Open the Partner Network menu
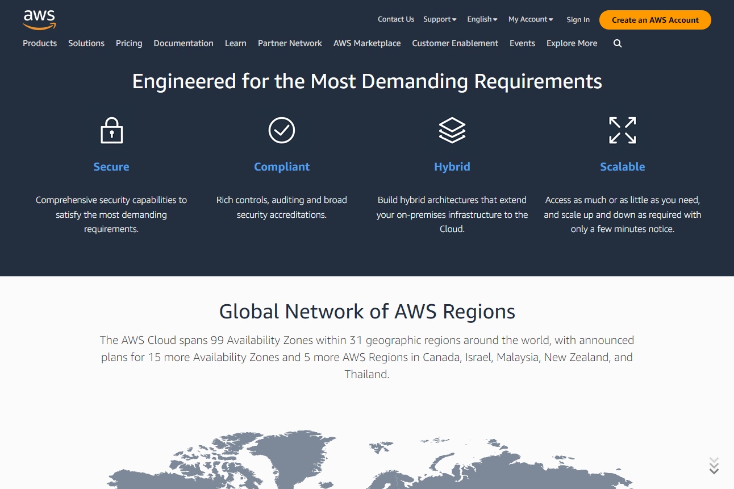The image size is (734, 489). pyautogui.click(x=290, y=43)
